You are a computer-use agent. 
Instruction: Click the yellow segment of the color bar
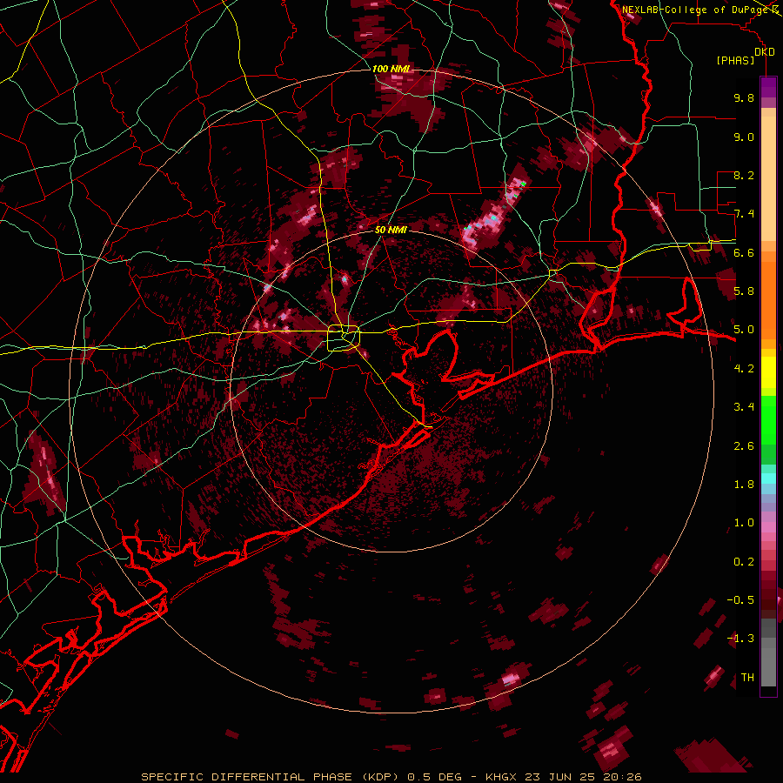pos(768,372)
